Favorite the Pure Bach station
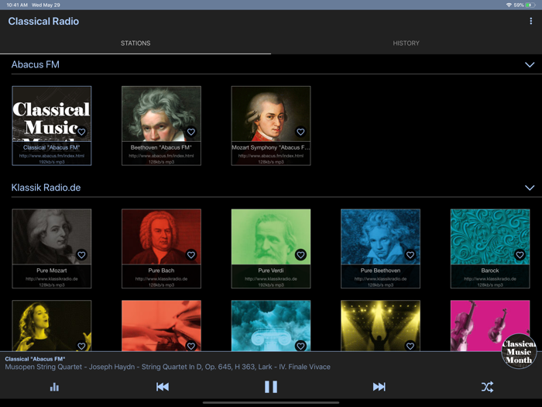The height and width of the screenshot is (407, 542). tap(191, 255)
